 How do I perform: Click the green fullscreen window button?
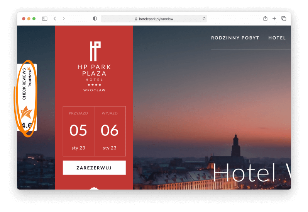click(34, 19)
